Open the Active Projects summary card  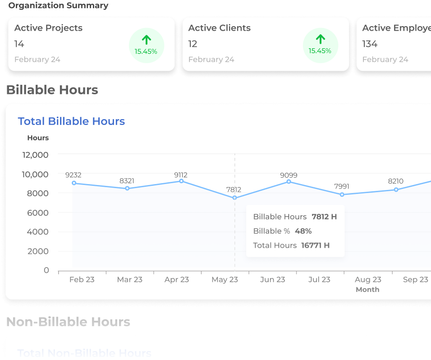point(92,45)
